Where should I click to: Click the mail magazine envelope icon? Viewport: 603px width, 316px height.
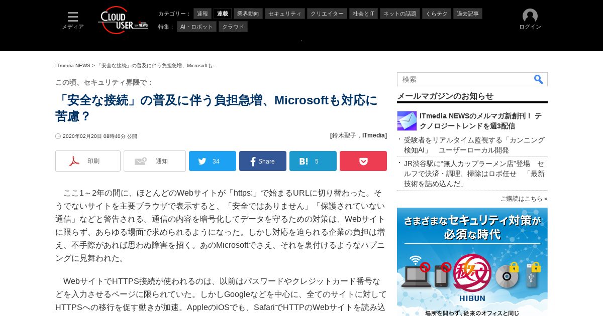[407, 121]
